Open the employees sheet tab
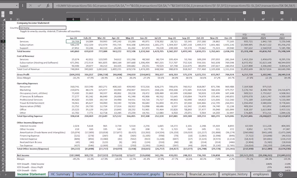 [x=261, y=174]
